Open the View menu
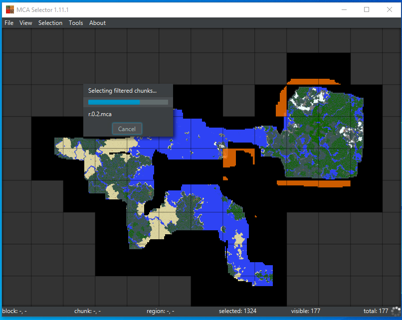Screen dimensions: 402x320 point(25,22)
